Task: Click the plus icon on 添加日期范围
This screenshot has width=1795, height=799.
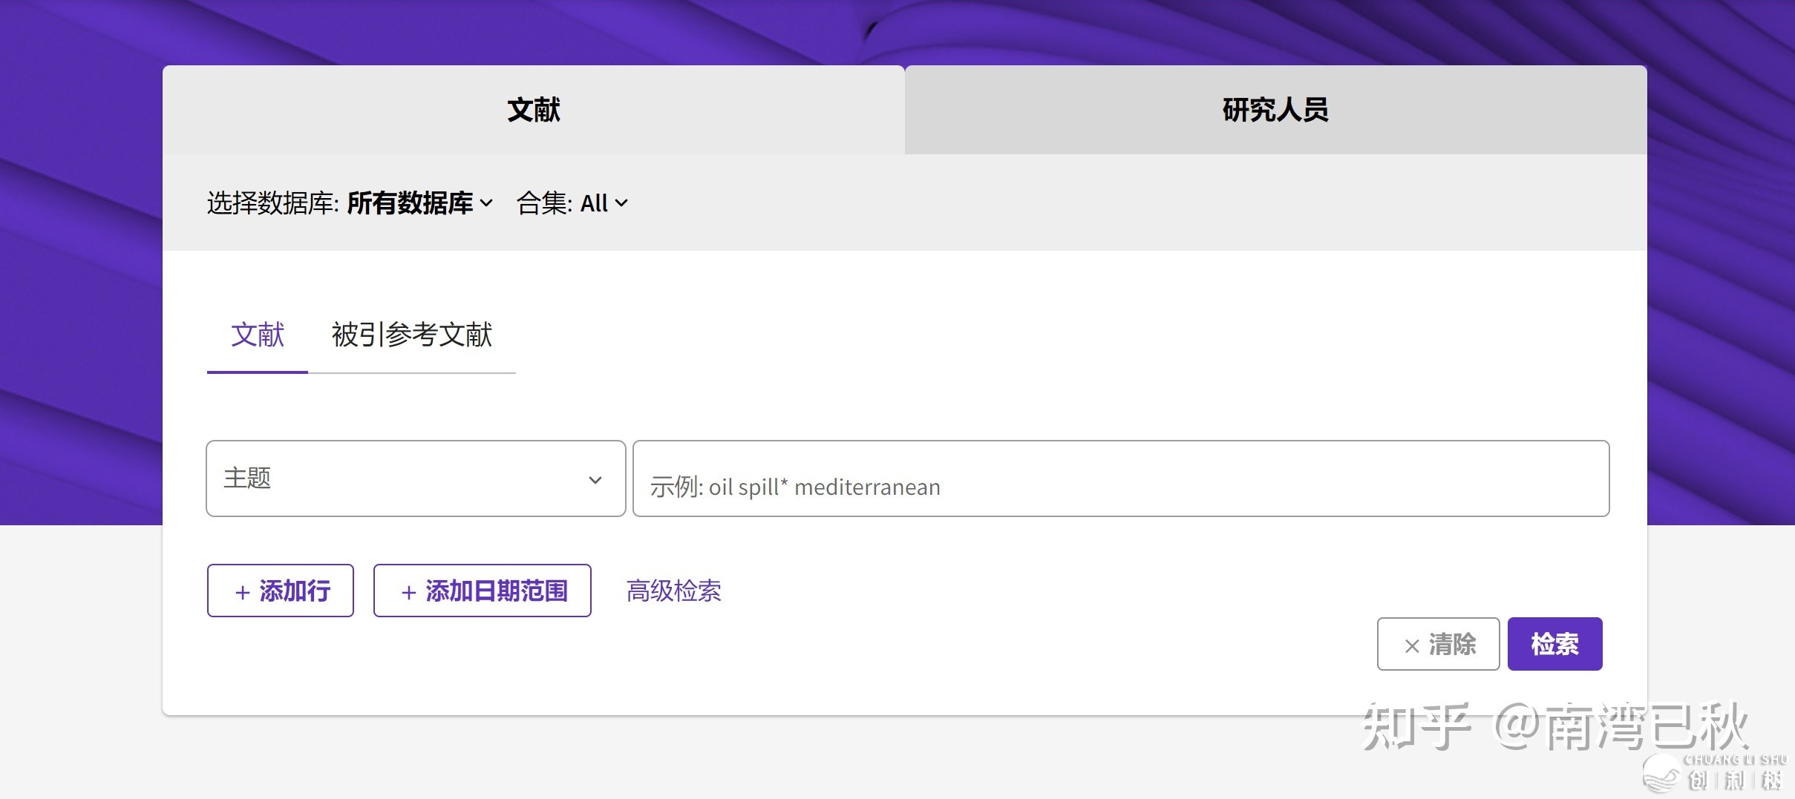Action: click(x=408, y=592)
